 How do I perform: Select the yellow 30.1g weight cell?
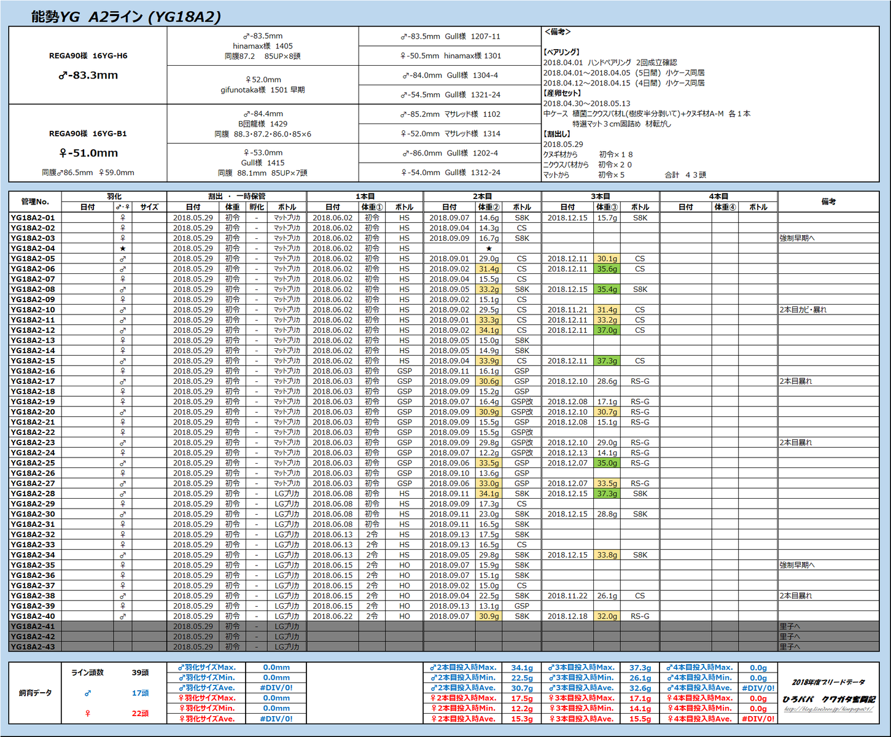click(607, 259)
